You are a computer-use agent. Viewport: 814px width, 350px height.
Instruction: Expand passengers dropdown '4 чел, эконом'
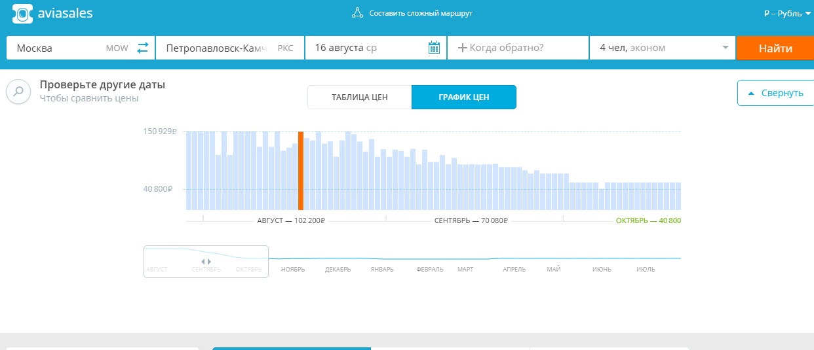[x=662, y=48]
